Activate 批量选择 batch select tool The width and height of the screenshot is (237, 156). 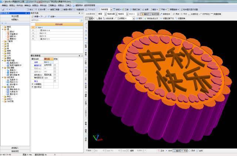(x=79, y=10)
